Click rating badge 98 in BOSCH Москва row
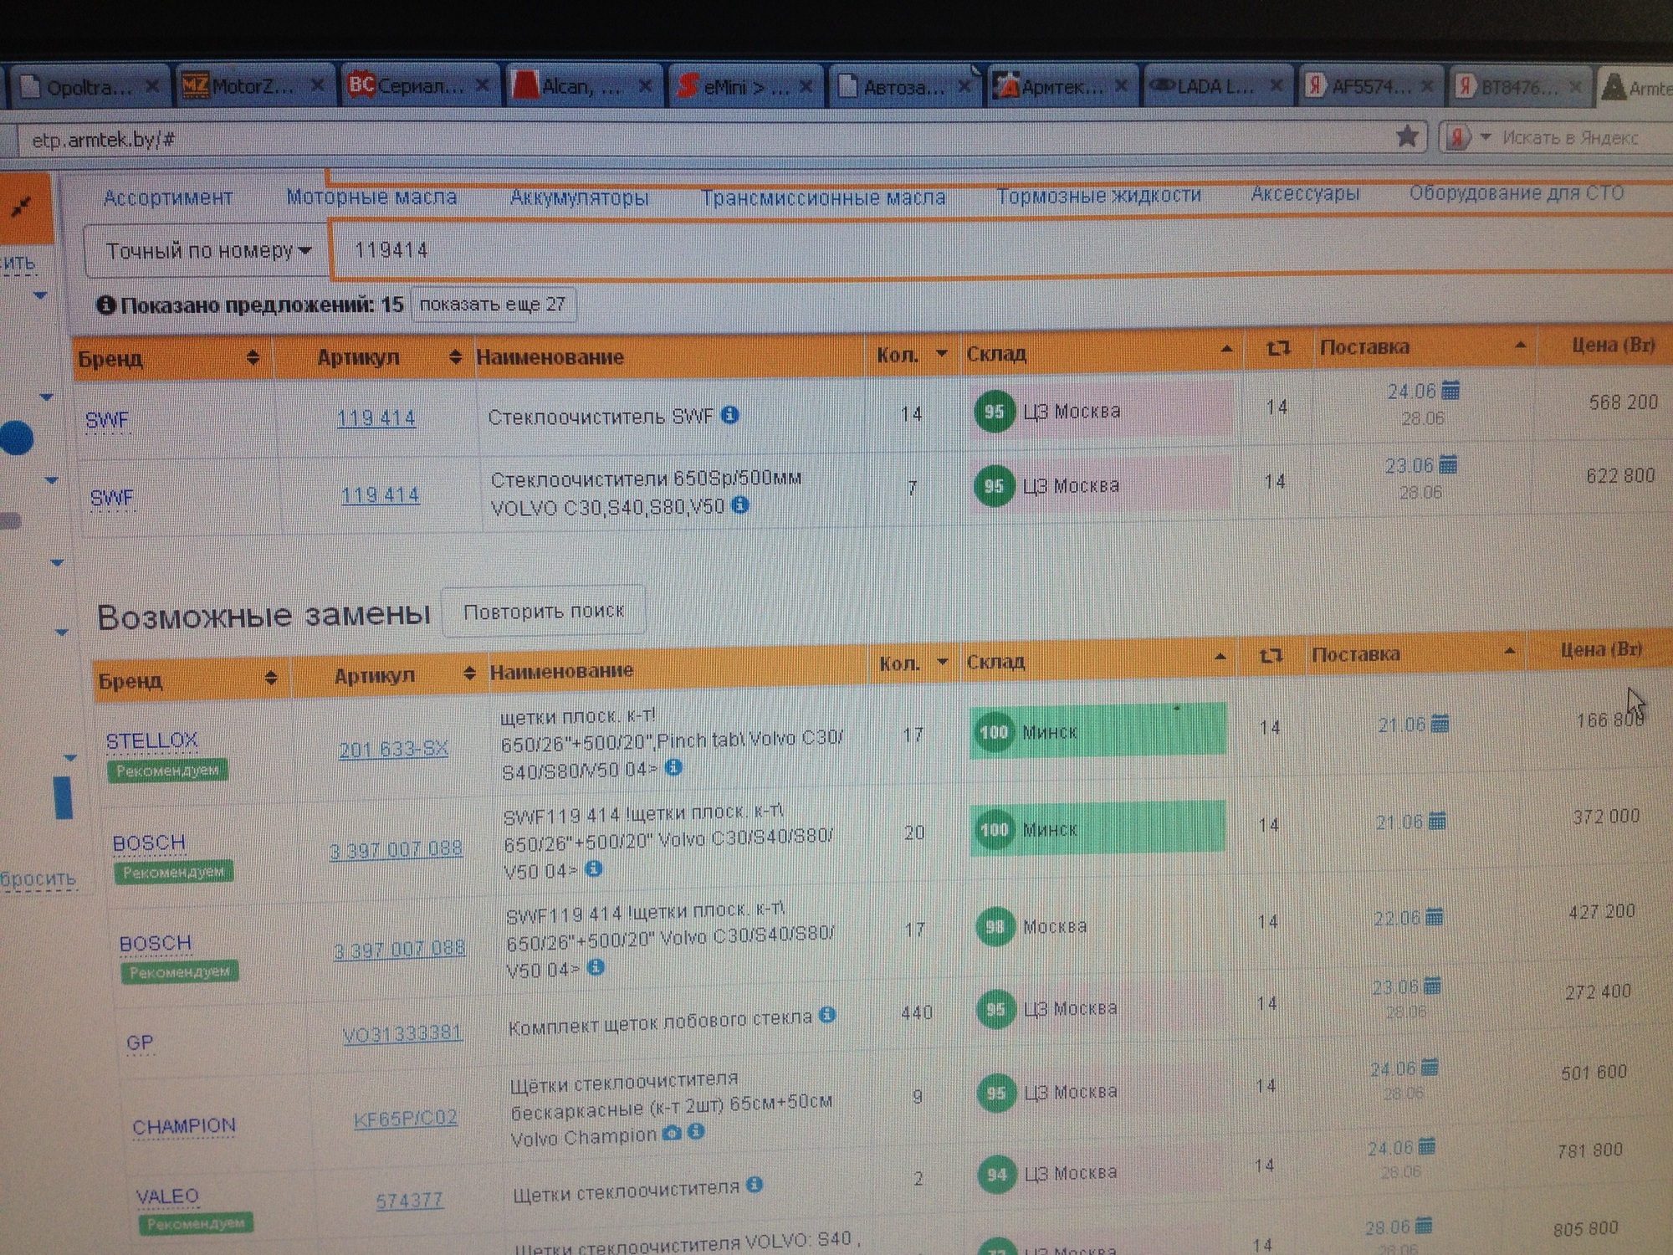 (995, 927)
